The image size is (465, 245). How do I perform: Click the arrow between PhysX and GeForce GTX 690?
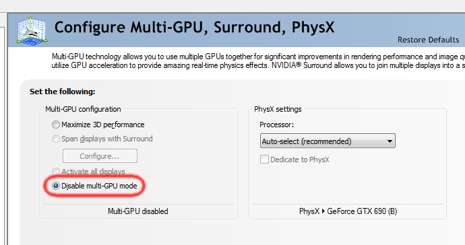click(x=323, y=211)
